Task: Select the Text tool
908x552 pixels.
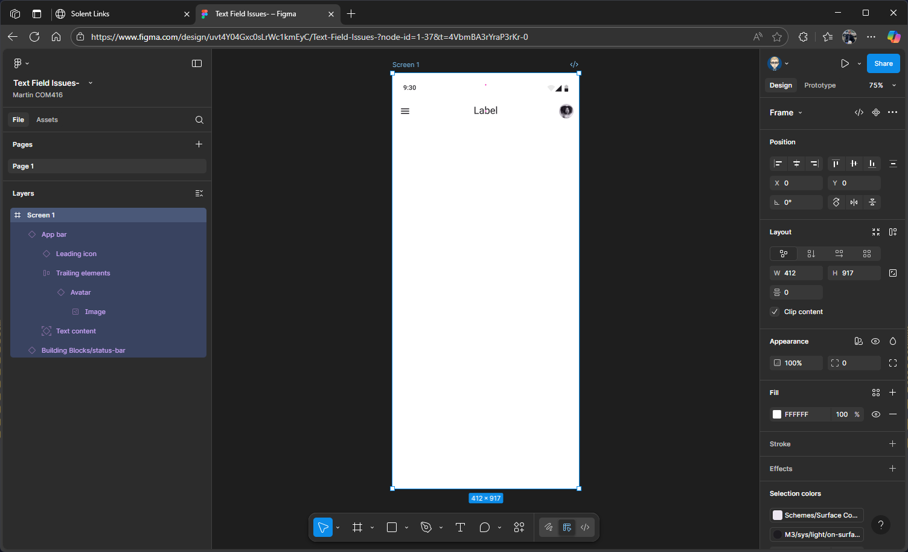Action: coord(460,527)
